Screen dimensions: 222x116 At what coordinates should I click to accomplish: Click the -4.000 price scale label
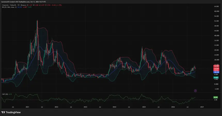tap(217, 89)
